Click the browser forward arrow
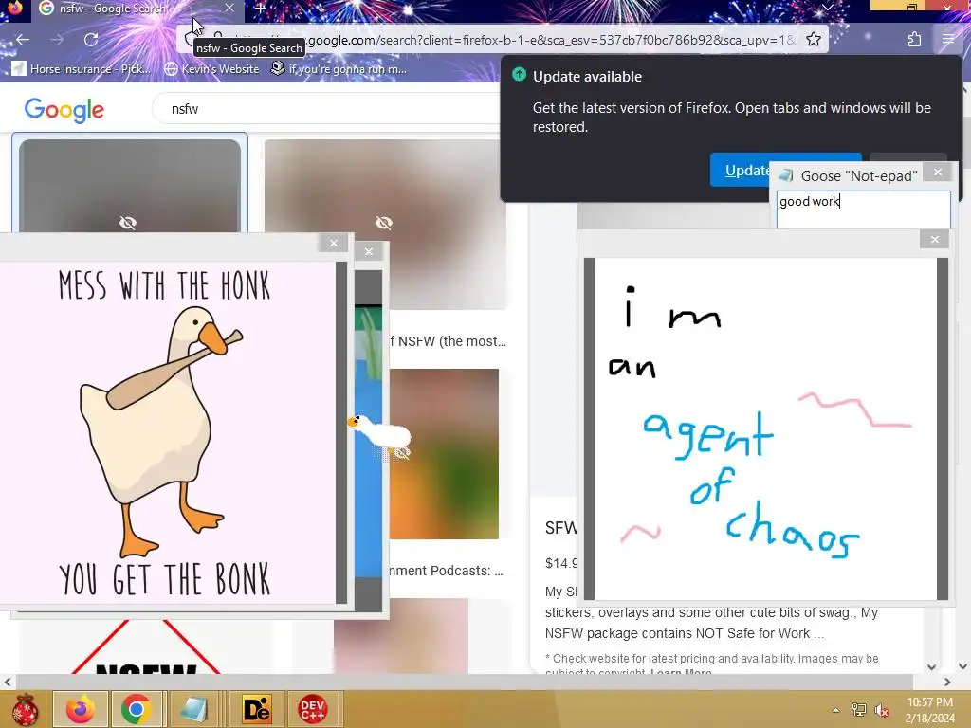The width and height of the screenshot is (971, 728). tap(57, 40)
